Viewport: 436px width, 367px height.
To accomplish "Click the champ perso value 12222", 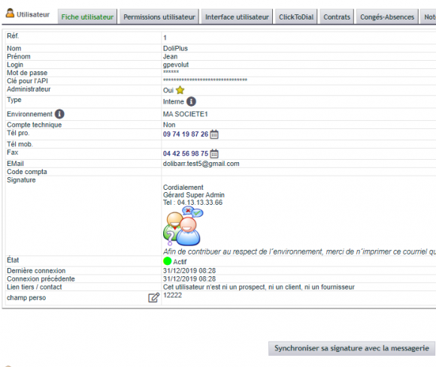I will pyautogui.click(x=172, y=295).
